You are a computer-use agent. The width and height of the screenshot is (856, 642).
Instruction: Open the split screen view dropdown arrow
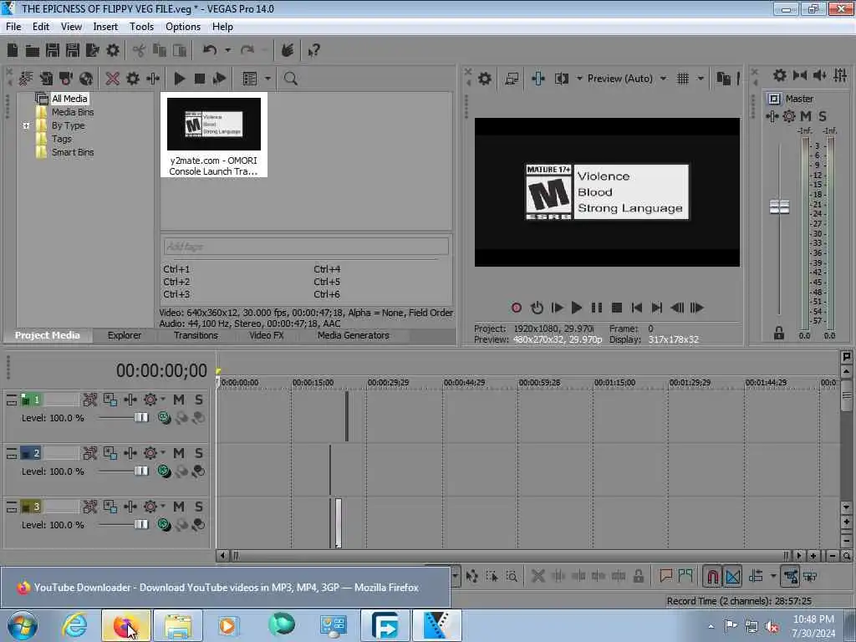coord(579,79)
